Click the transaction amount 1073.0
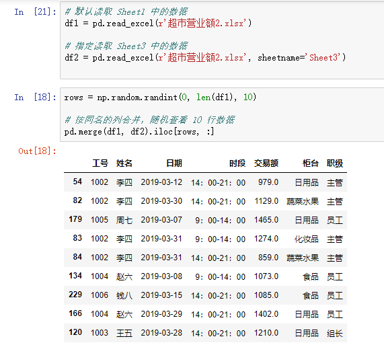 pos(266,276)
